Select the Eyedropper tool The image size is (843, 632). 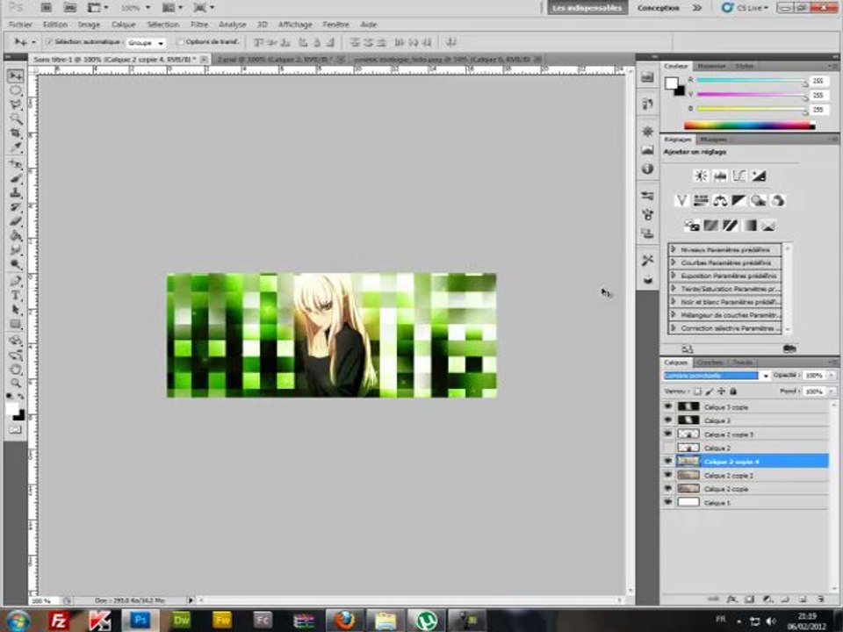pos(16,147)
